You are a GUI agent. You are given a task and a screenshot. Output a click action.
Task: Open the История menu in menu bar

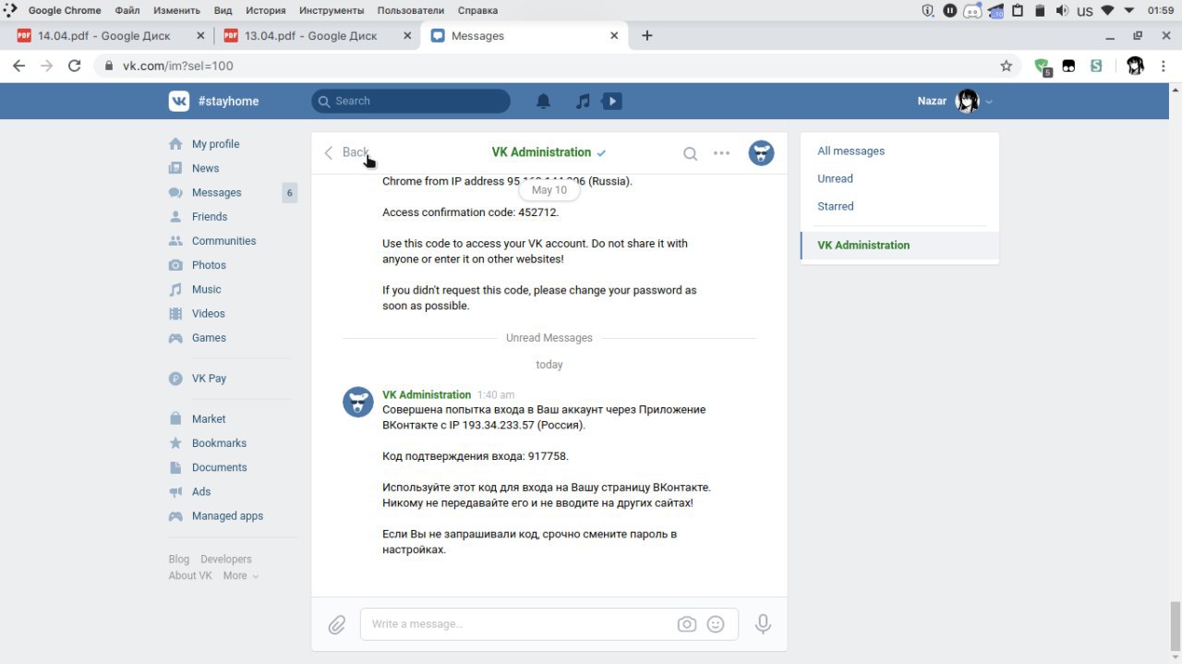tap(266, 10)
